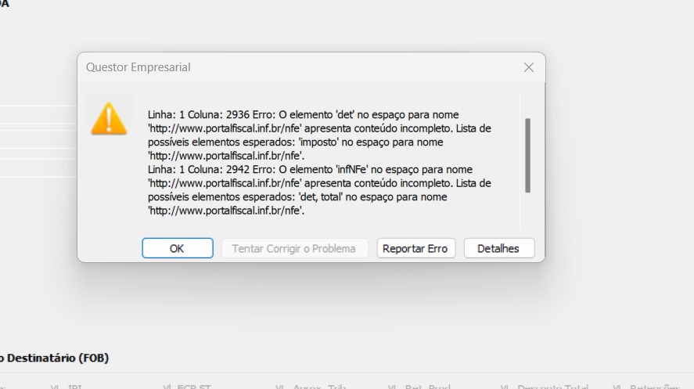Viewport: 694px width, 389px height.
Task: Click the Vl. Aprox. Trib. field label
Action: point(311,387)
